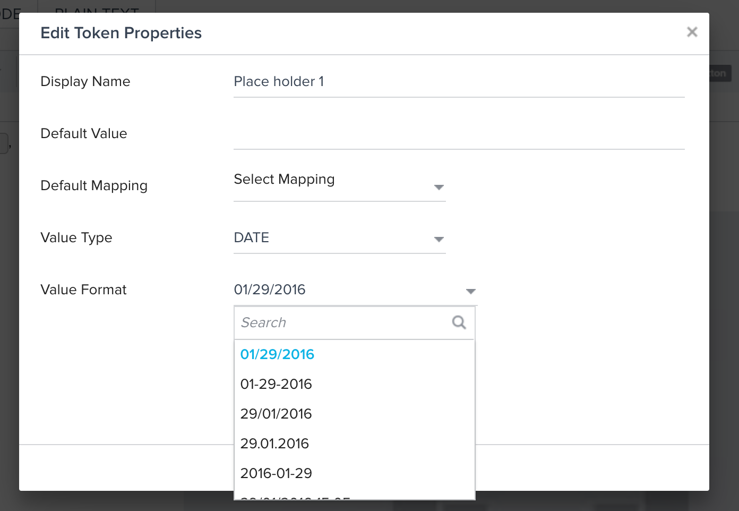Open the Value Type DATE dropdown
739x511 pixels.
[x=339, y=238]
